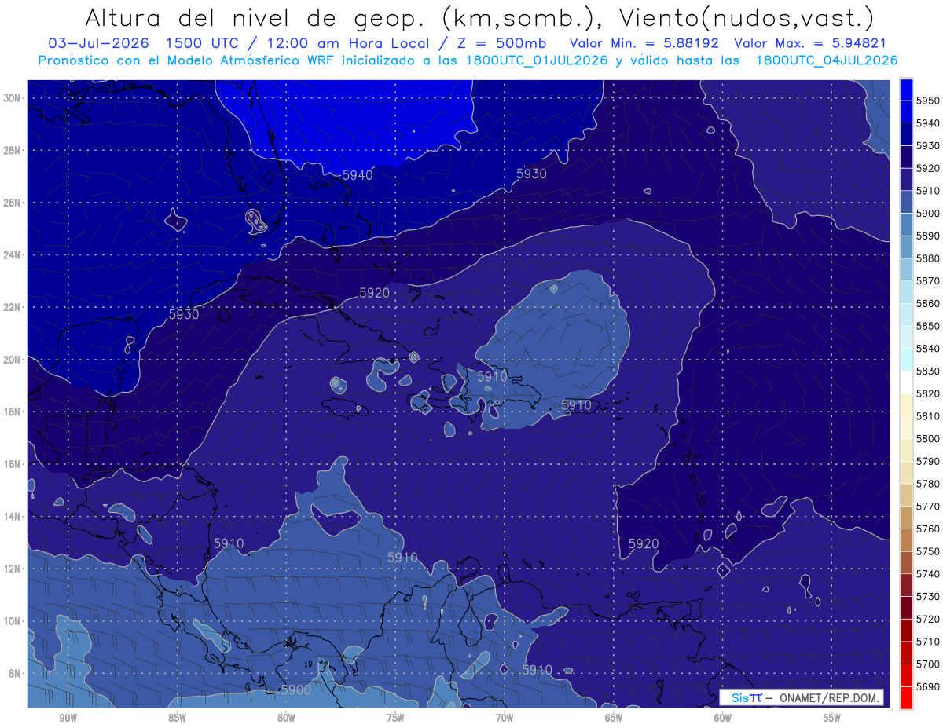Click the 16N latitude axis label
The height and width of the screenshot is (728, 943).
(x=12, y=464)
